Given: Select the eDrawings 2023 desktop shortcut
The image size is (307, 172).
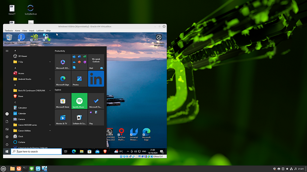Looking at the screenshot, I should click(34, 40).
